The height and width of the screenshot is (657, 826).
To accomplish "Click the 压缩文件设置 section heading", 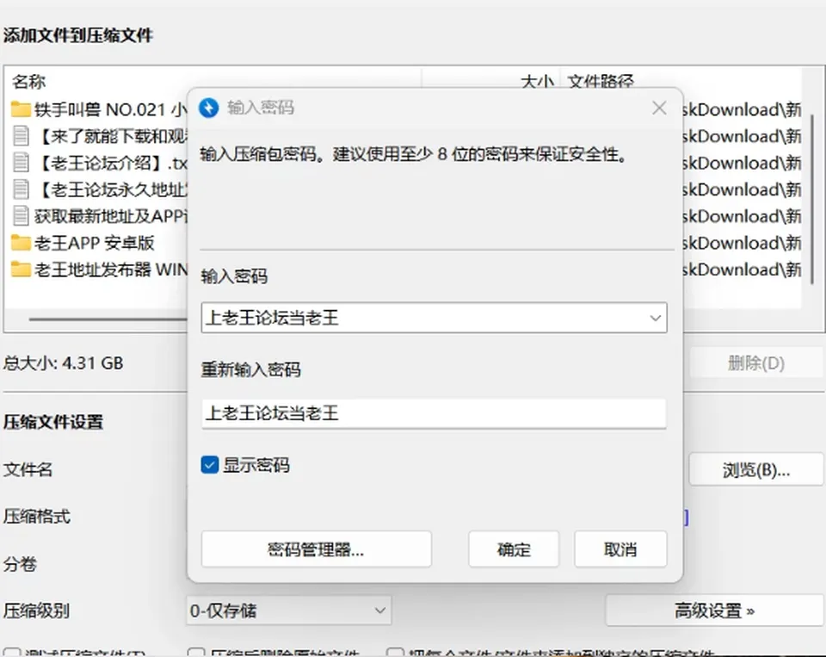I will 53,422.
